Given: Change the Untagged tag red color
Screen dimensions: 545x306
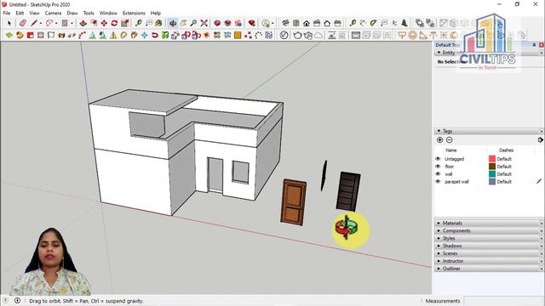Looking at the screenshot, I should click(x=492, y=159).
